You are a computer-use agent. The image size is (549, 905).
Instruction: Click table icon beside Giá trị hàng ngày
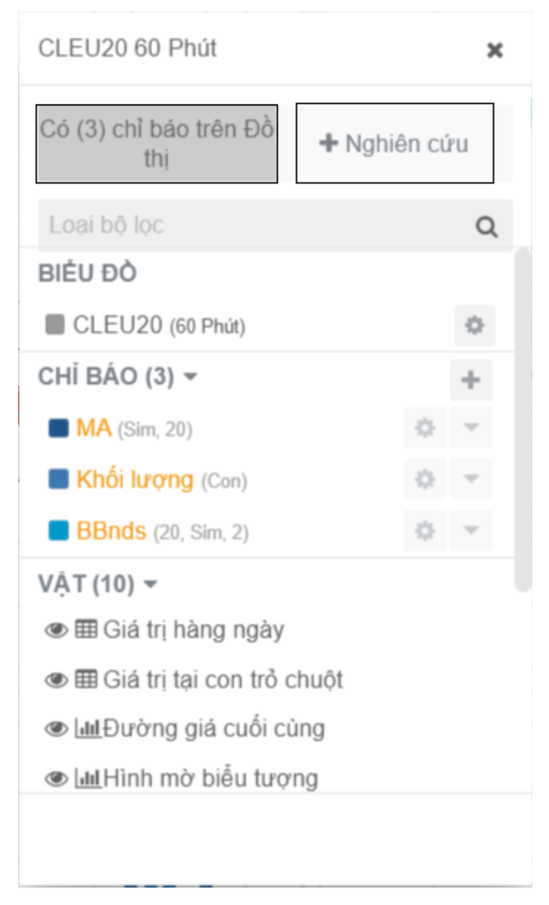click(86, 629)
